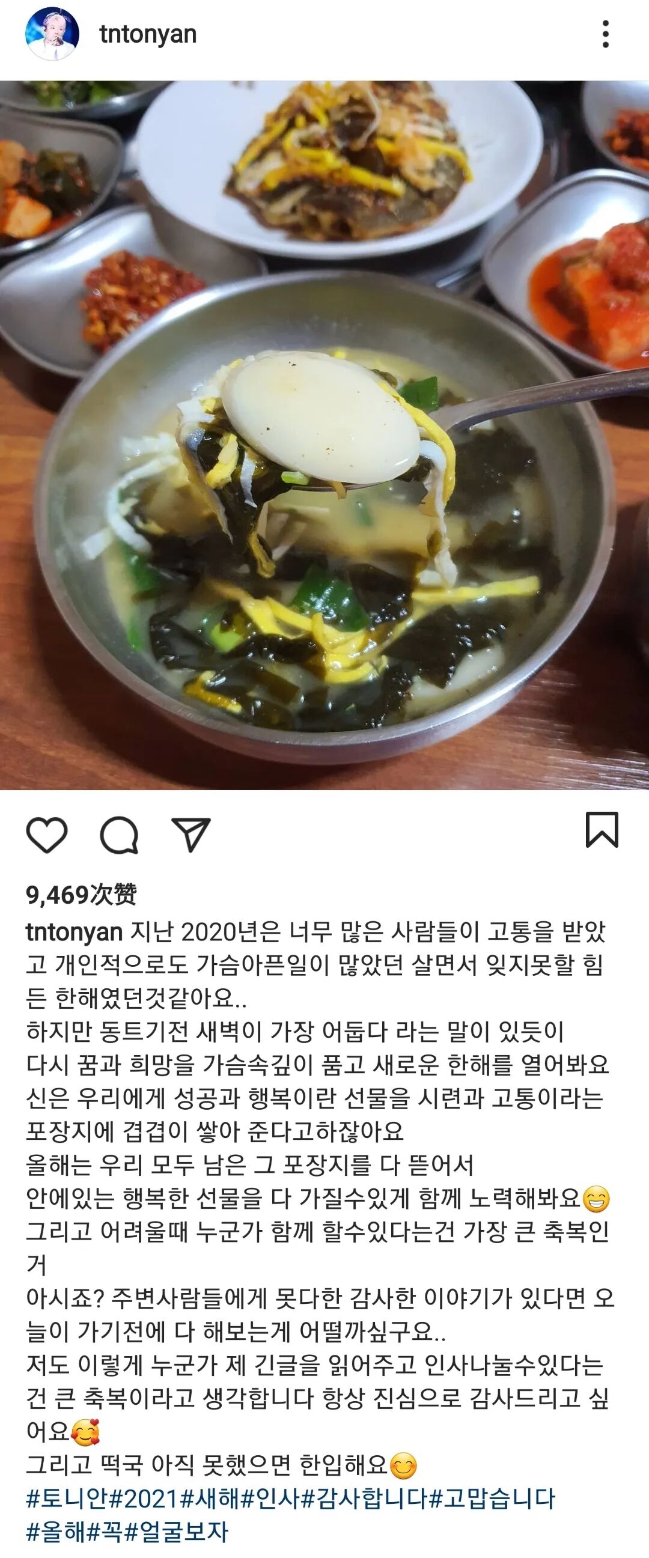
Task: View the 9,469 likes list
Action: (x=81, y=895)
